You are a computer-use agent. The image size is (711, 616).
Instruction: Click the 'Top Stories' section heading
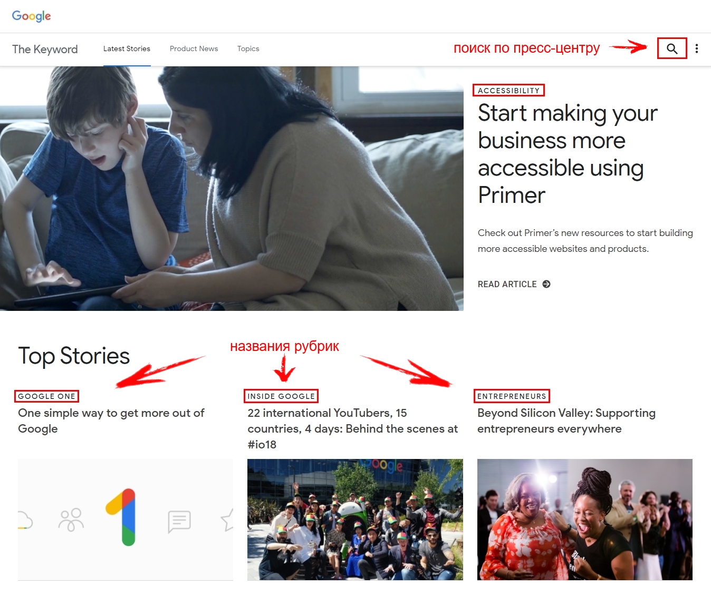pos(74,356)
